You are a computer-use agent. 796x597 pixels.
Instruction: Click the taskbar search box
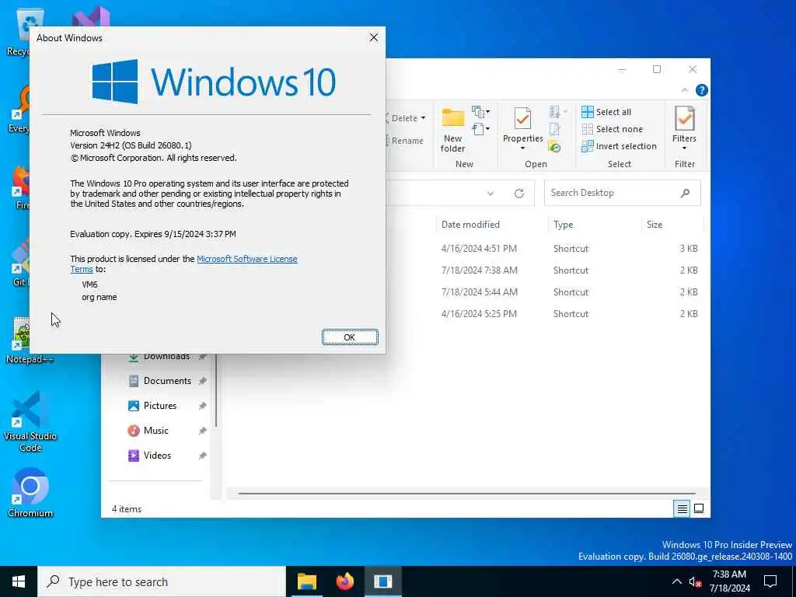point(162,581)
